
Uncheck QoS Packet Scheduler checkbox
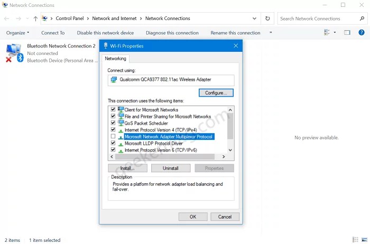coord(113,123)
